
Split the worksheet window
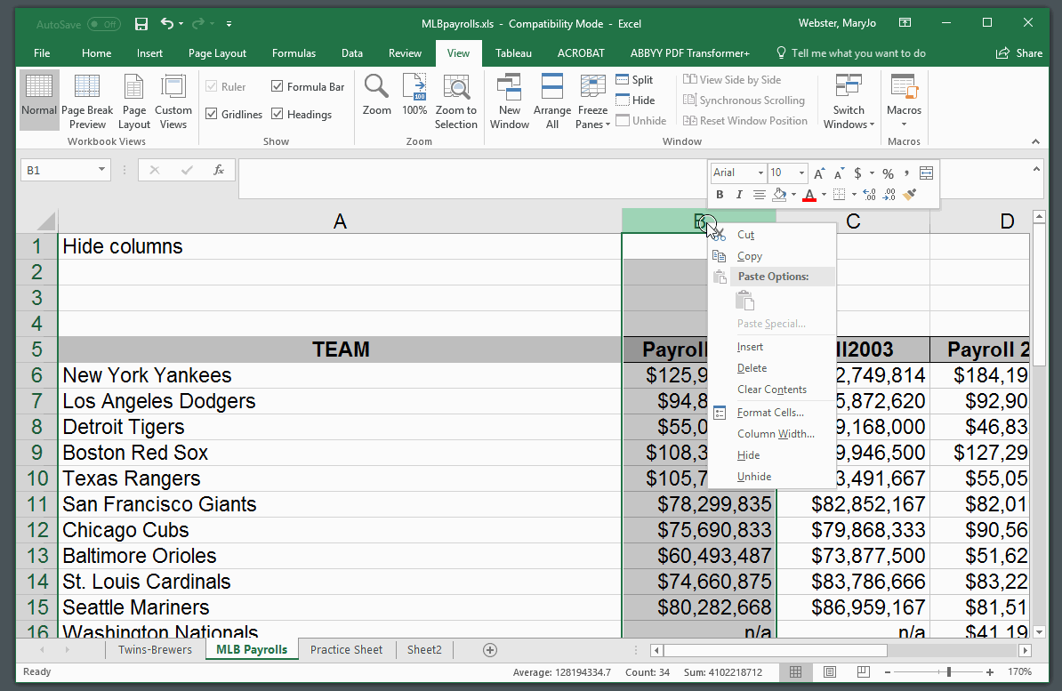pyautogui.click(x=634, y=79)
